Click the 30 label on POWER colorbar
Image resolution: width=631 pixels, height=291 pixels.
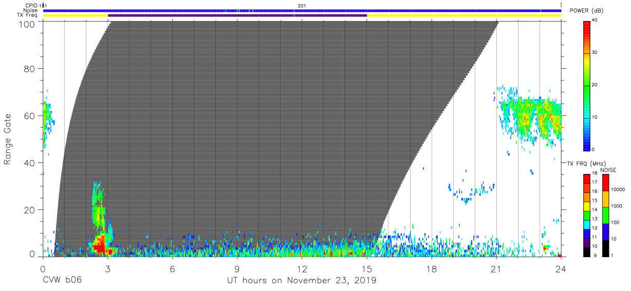point(595,53)
